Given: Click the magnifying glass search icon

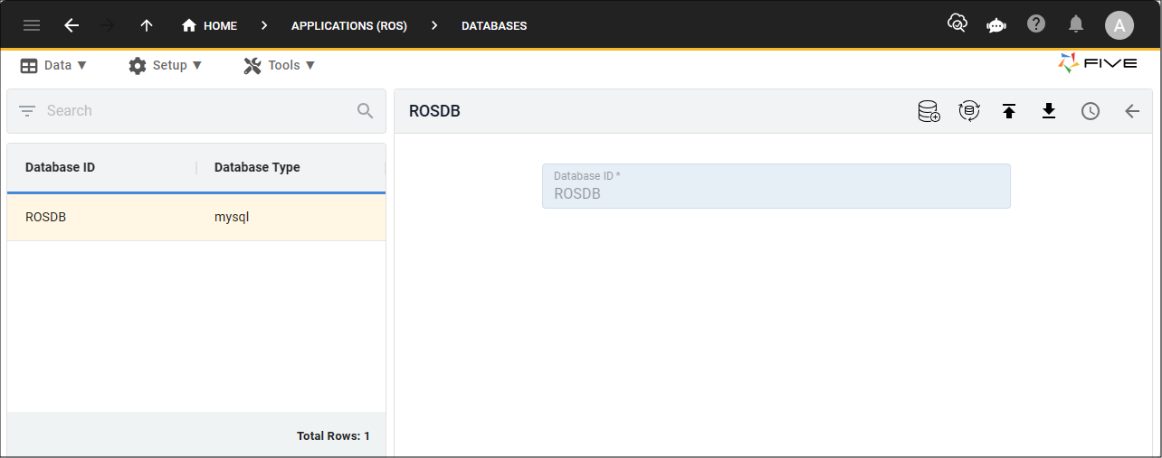Looking at the screenshot, I should [366, 111].
